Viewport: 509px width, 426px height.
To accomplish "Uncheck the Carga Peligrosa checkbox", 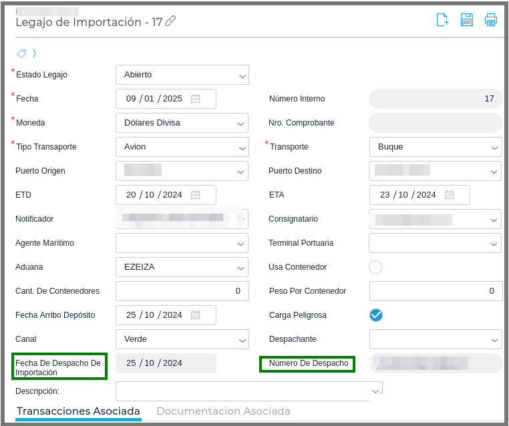I will click(375, 315).
